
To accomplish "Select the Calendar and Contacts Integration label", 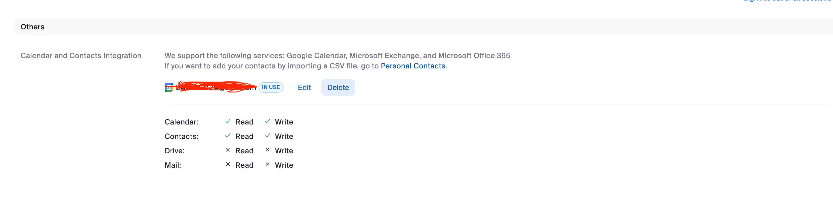I will tap(81, 56).
